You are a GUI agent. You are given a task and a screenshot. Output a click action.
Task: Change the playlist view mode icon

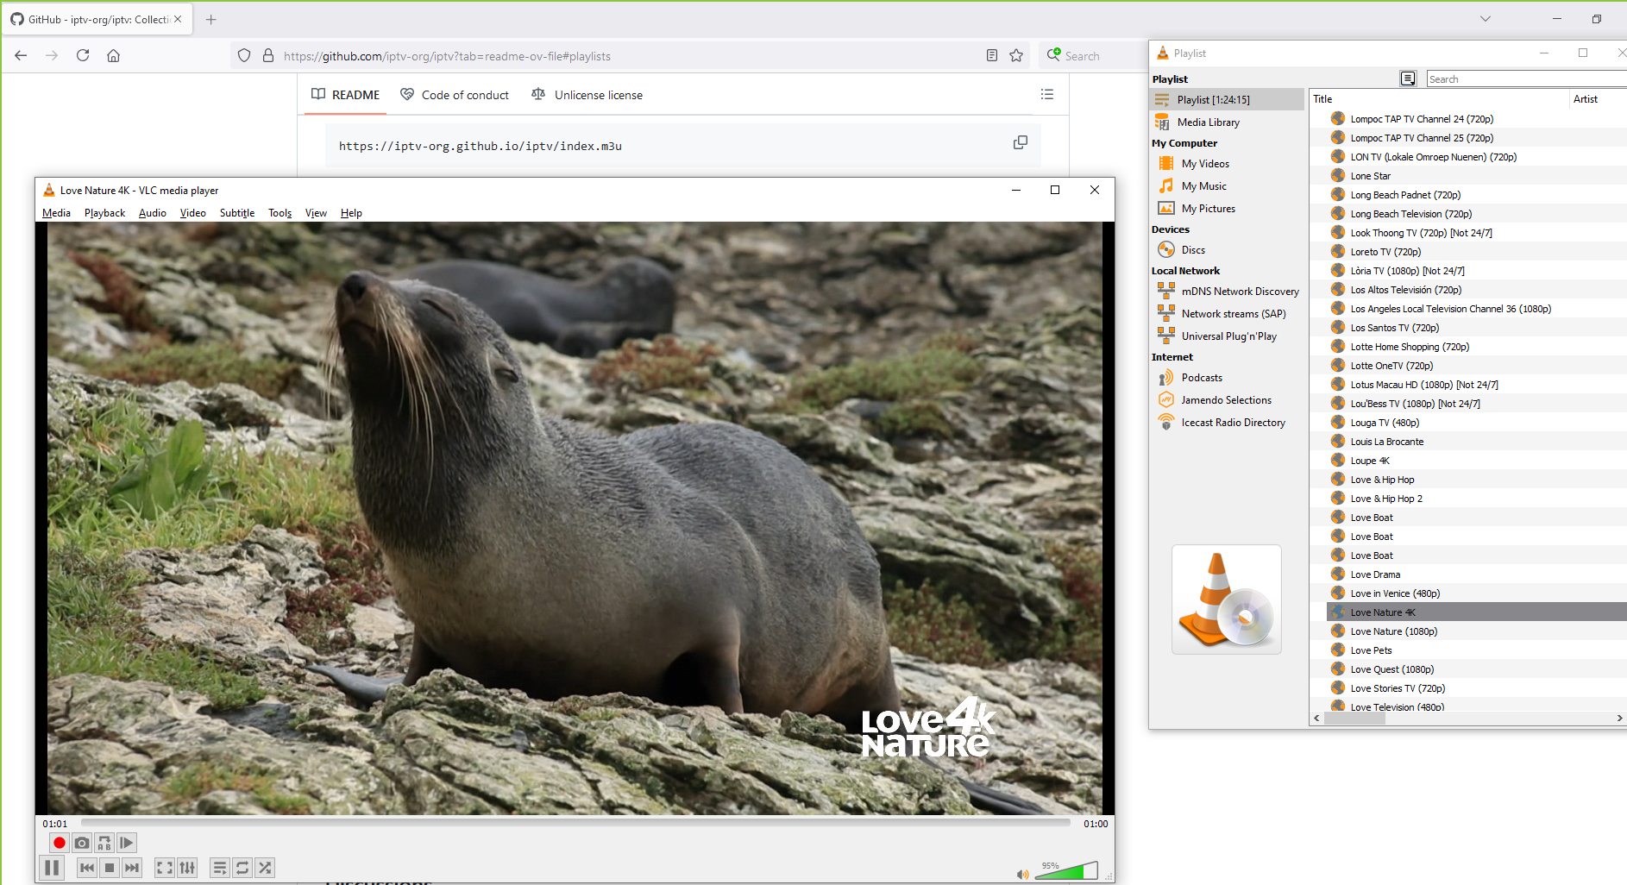pos(1408,78)
